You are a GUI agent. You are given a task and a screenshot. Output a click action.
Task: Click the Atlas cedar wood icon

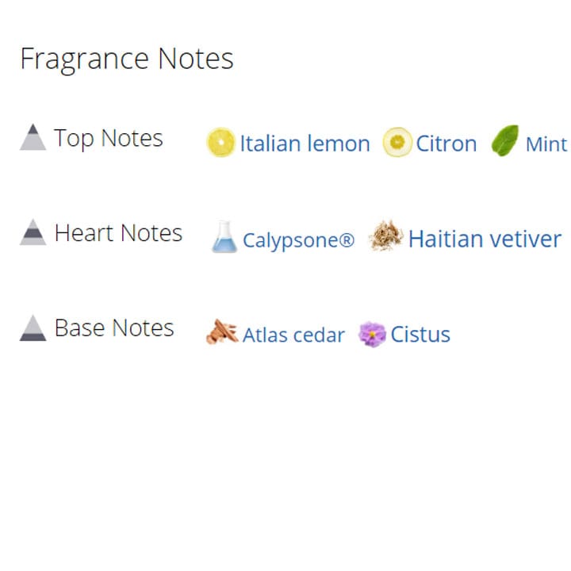click(x=222, y=332)
